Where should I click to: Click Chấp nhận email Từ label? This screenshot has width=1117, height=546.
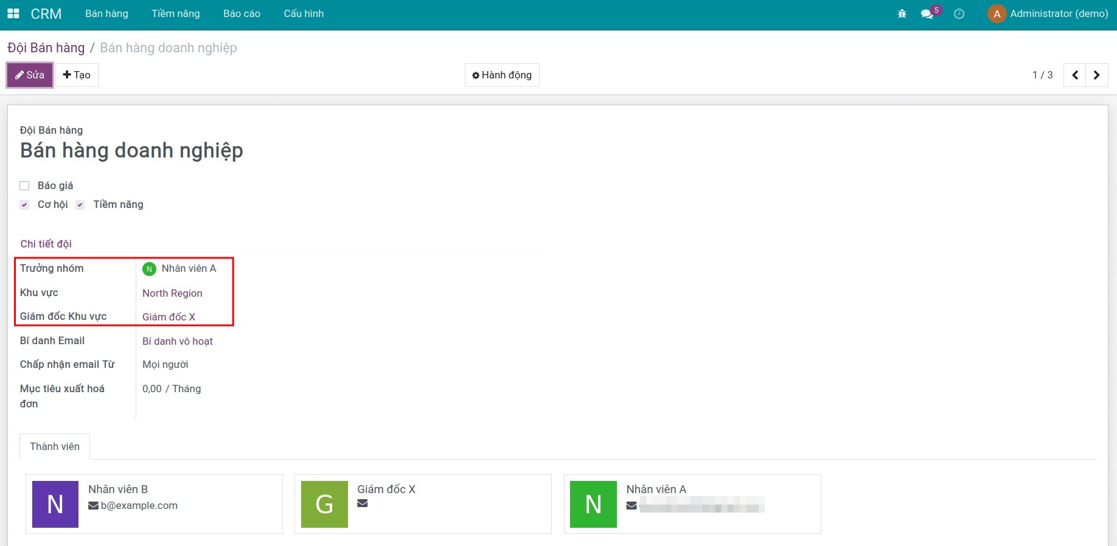click(x=67, y=364)
